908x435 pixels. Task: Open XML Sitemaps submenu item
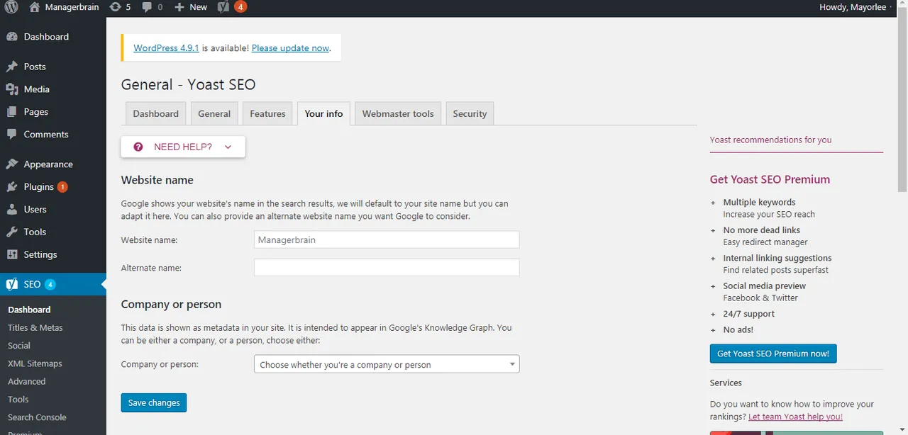(35, 363)
